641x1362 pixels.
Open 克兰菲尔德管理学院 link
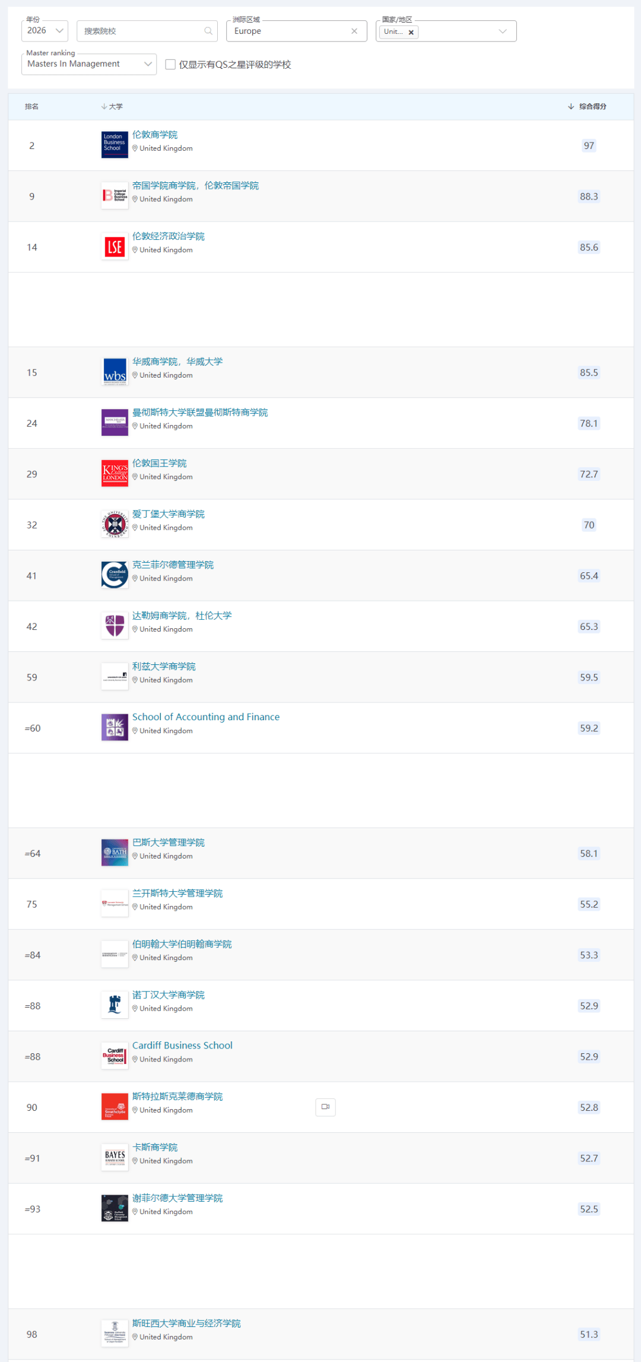tap(173, 565)
